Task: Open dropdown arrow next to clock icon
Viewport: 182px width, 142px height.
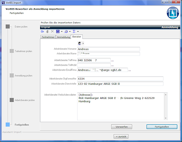Action: (x=70, y=31)
